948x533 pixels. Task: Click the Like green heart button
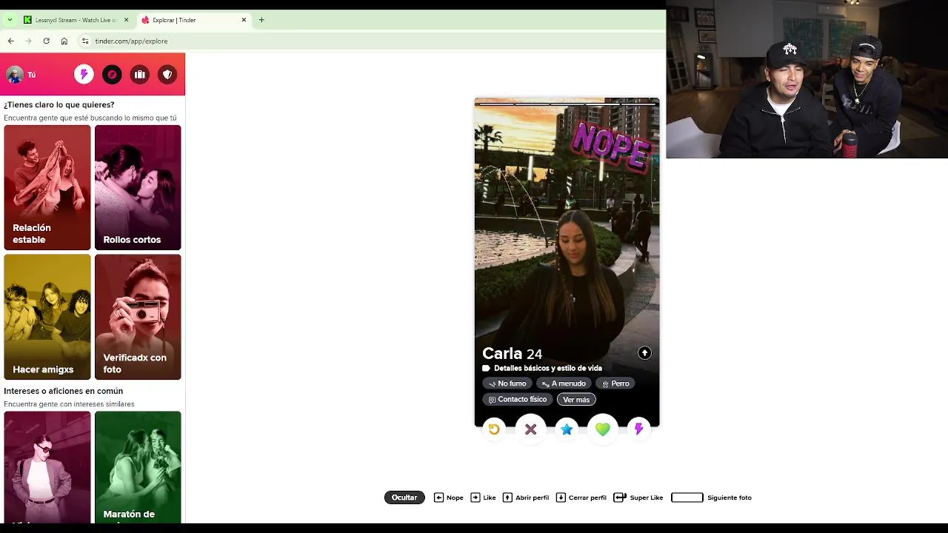[x=603, y=429]
